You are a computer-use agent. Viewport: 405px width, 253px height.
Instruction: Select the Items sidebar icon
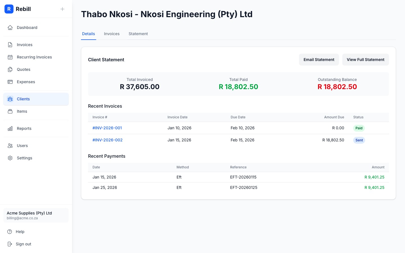(x=10, y=111)
